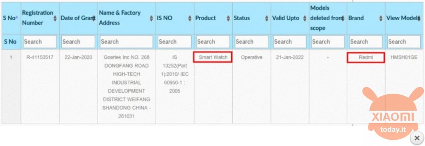This screenshot has width=425, height=146.
Task: Click the Registration Number search field
Action: [40, 42]
